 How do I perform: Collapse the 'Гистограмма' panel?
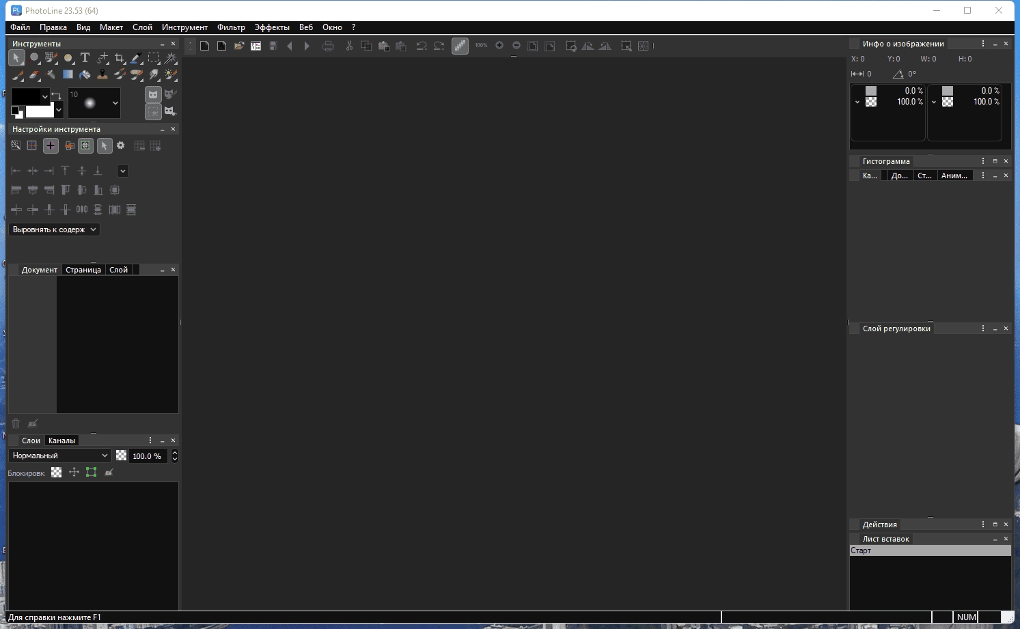pyautogui.click(x=995, y=161)
